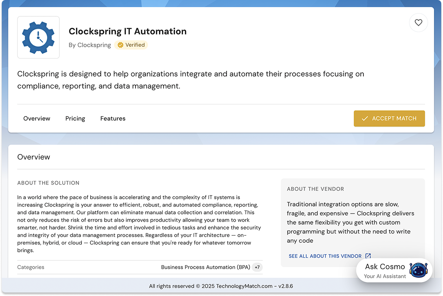Viewport: 443px width, 296px height.
Task: Click the ACCEPT MATCH button
Action: point(389,118)
